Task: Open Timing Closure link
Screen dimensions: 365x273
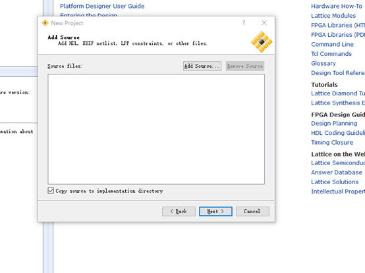Action: 332,143
